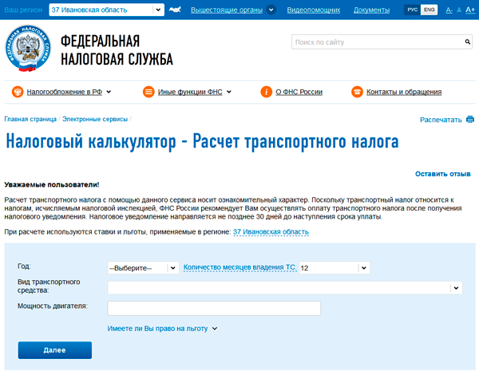Expand Имеете ли Вы право на льготу
The height and width of the screenshot is (379, 479).
pyautogui.click(x=162, y=329)
